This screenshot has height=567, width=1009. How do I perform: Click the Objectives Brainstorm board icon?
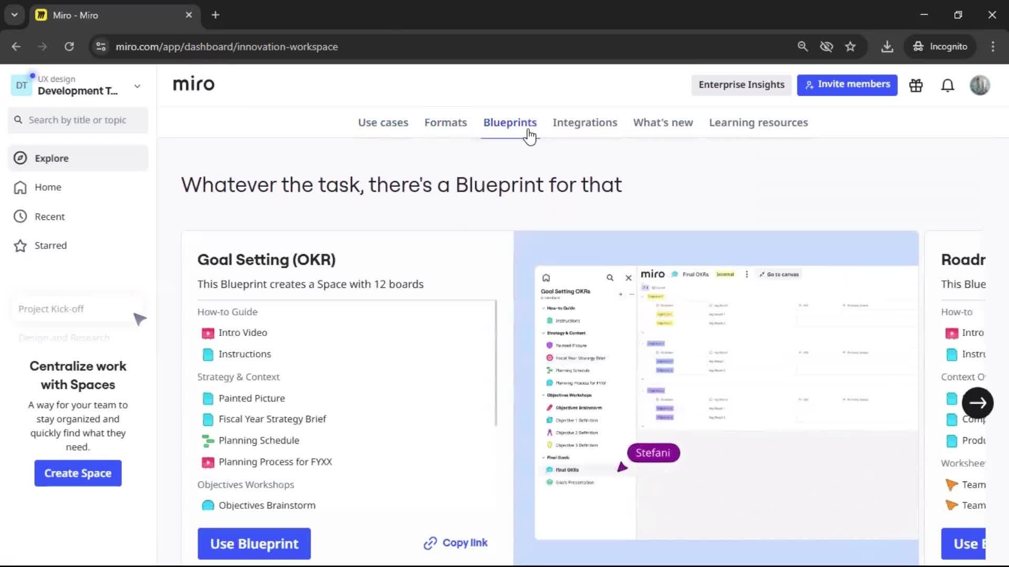coord(208,506)
